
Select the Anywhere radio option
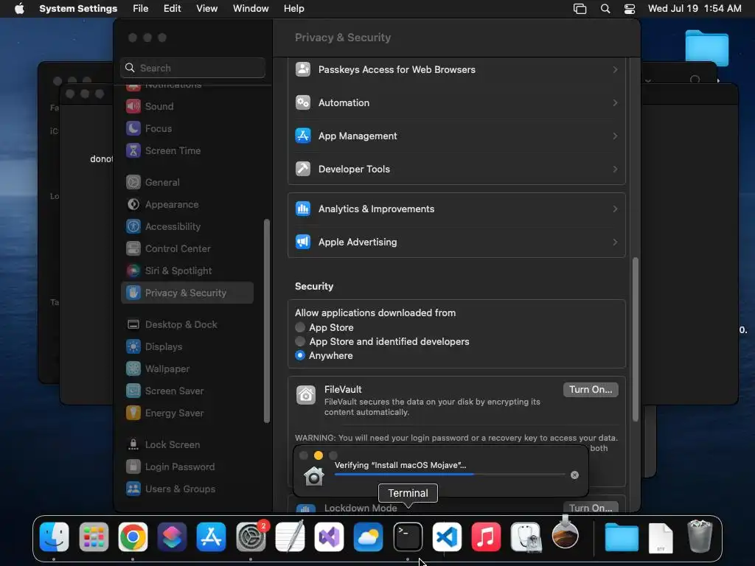(x=300, y=355)
